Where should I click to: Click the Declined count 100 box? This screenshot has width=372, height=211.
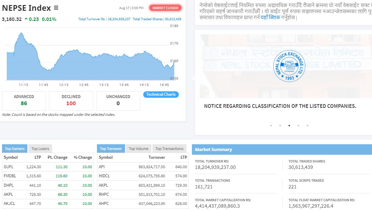click(x=71, y=101)
